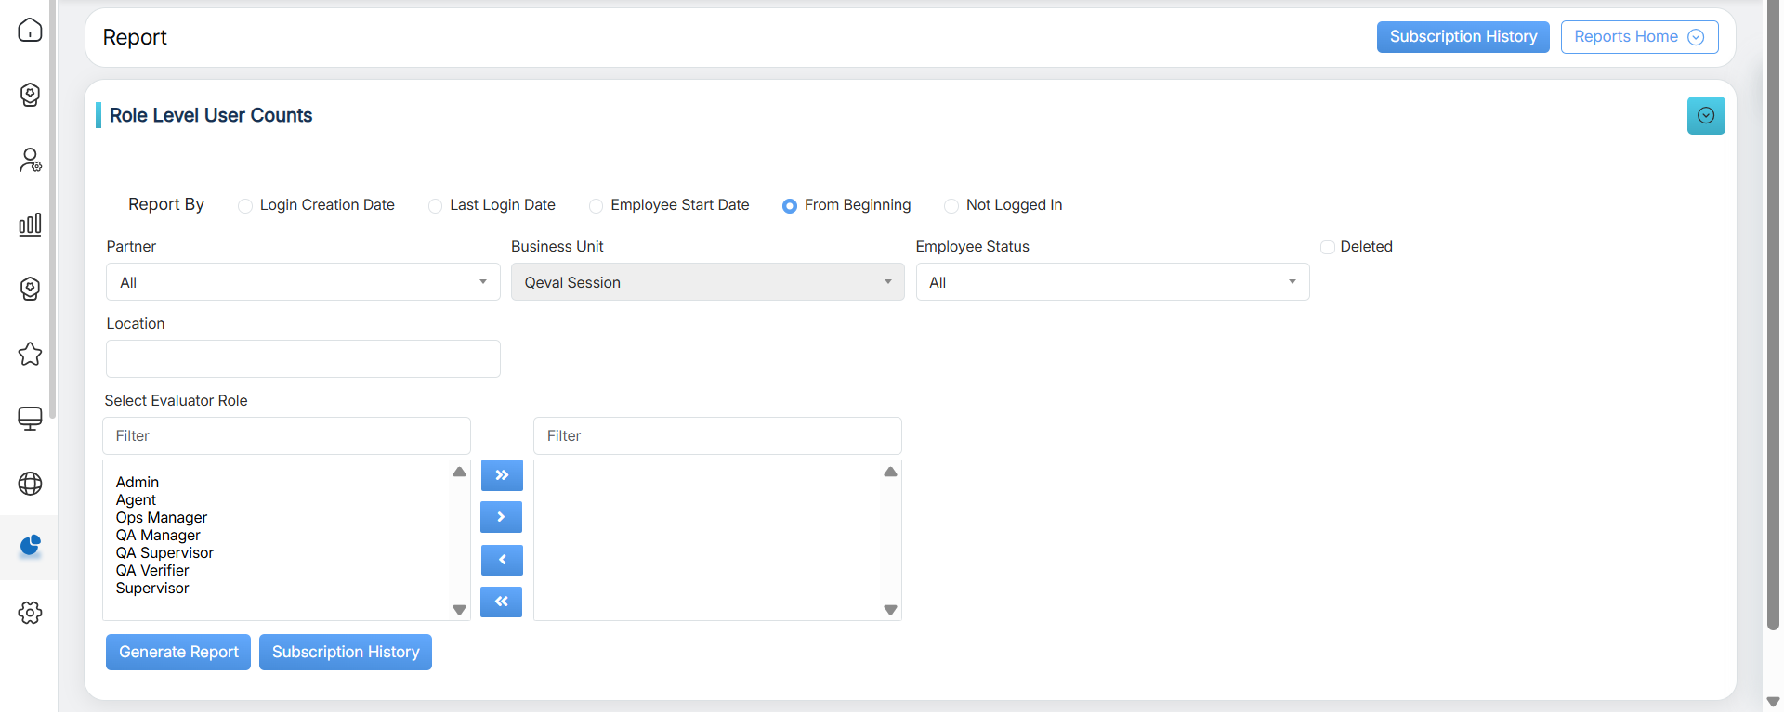
Task: Select the Login Creation Date radio option
Action: coord(245,206)
